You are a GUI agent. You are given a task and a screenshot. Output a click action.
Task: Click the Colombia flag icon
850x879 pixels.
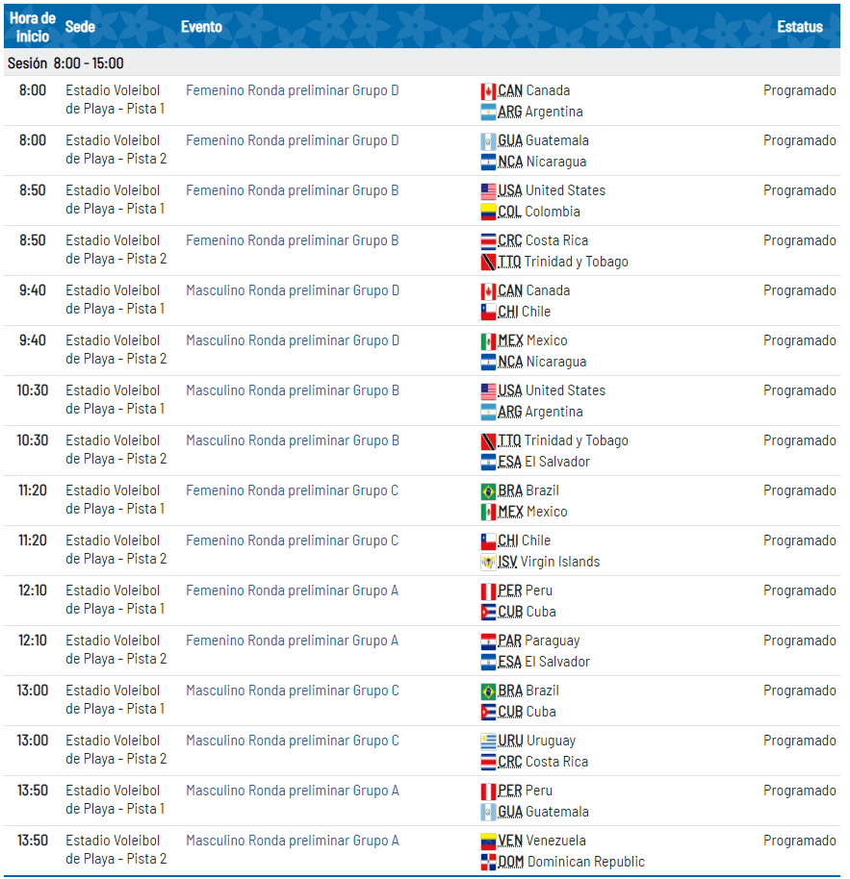[x=488, y=212]
